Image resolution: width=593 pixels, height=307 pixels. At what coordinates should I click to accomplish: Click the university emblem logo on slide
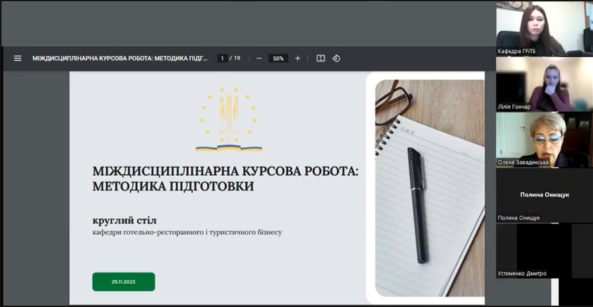[229, 119]
